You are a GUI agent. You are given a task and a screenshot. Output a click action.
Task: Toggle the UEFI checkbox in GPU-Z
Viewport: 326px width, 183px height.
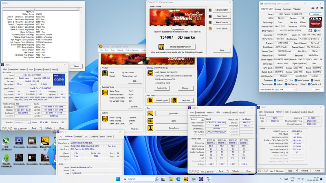(315, 31)
